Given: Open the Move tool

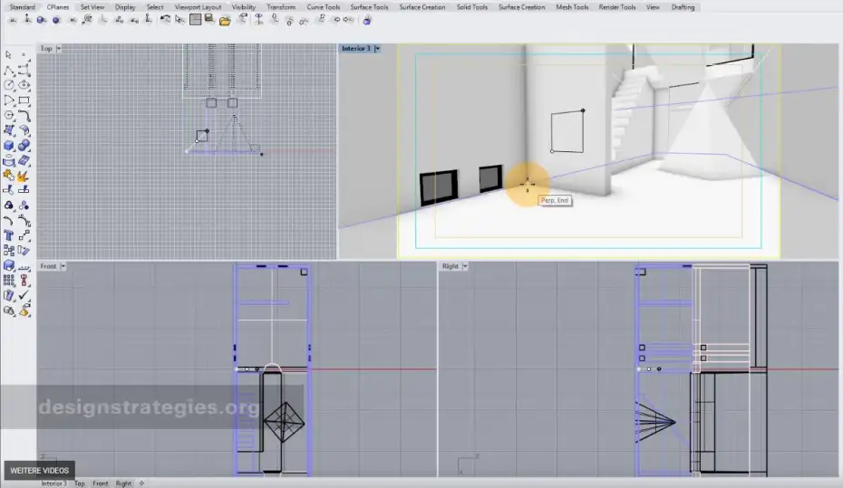Looking at the screenshot, I should 24,235.
